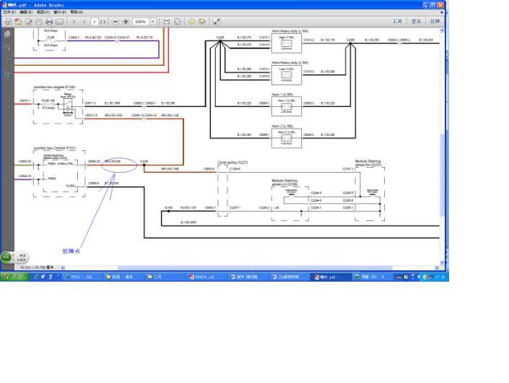Click the taskbar clock
509x383 pixels.
point(440,277)
